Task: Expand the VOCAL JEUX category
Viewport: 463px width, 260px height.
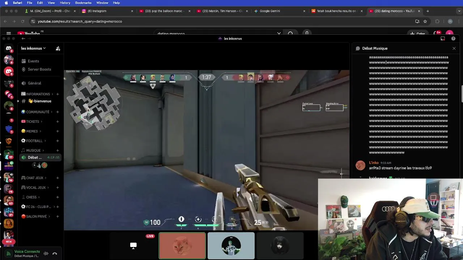Action: [x=35, y=188]
